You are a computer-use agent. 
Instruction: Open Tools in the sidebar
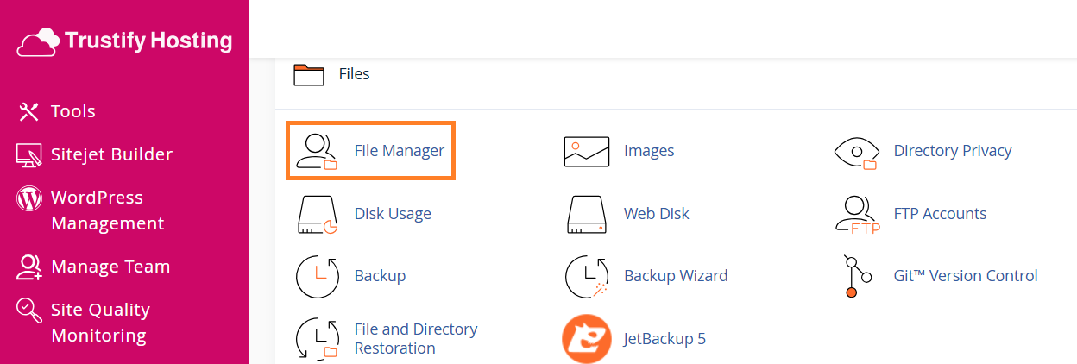click(73, 111)
